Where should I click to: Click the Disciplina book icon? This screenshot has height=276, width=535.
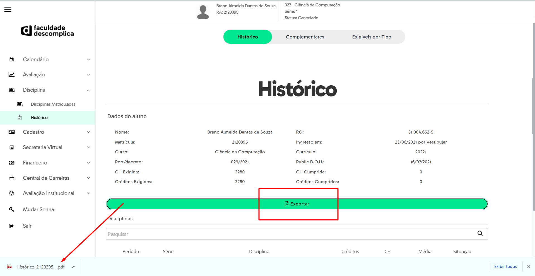pyautogui.click(x=12, y=90)
